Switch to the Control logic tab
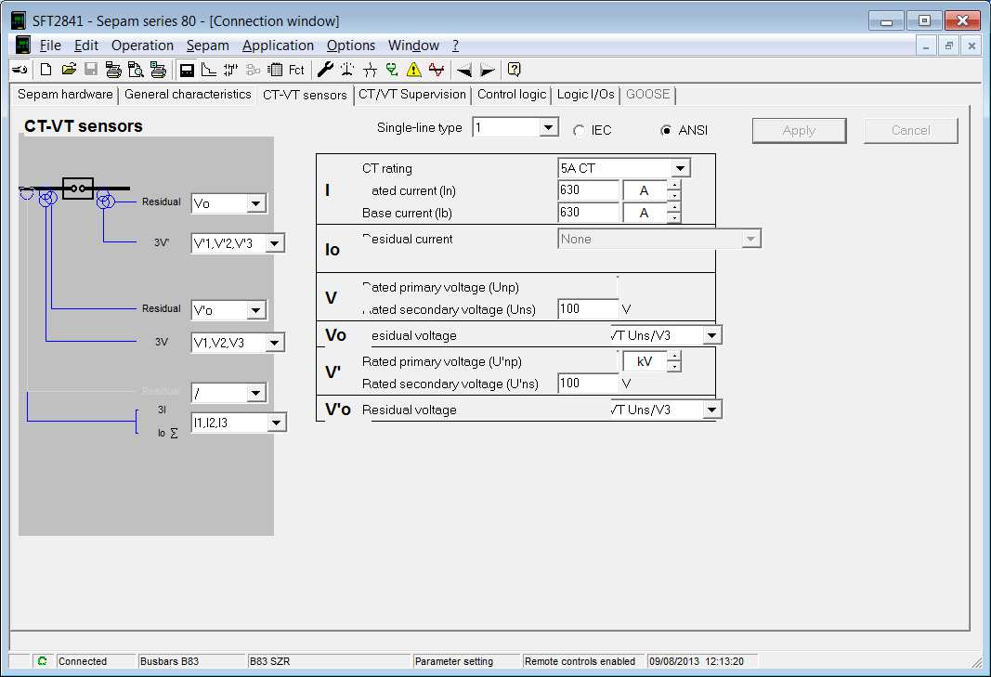Viewport: 991px width, 677px height. coord(512,94)
